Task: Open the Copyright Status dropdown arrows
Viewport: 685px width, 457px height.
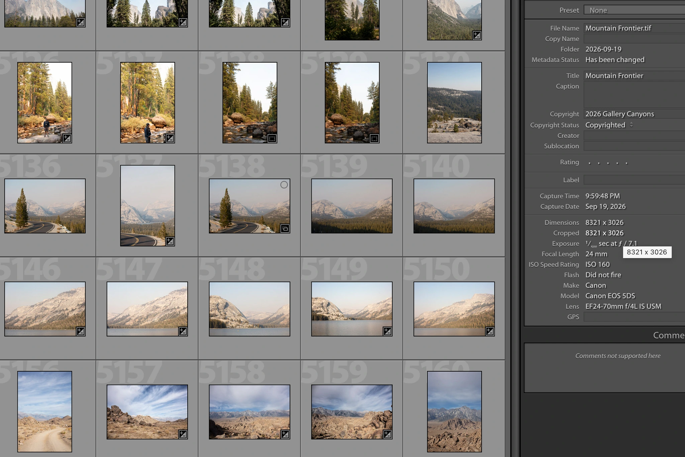Action: [x=631, y=125]
